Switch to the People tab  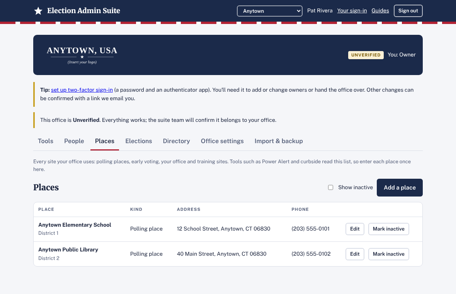point(74,141)
